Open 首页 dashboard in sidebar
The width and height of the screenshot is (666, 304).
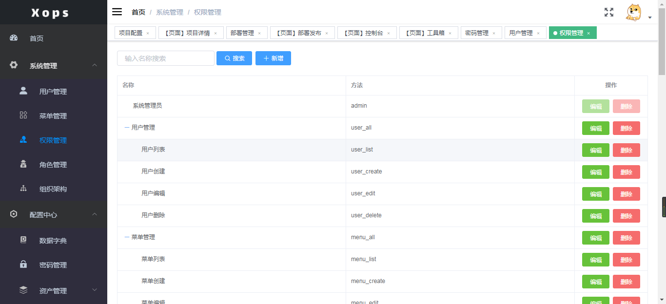tap(37, 38)
